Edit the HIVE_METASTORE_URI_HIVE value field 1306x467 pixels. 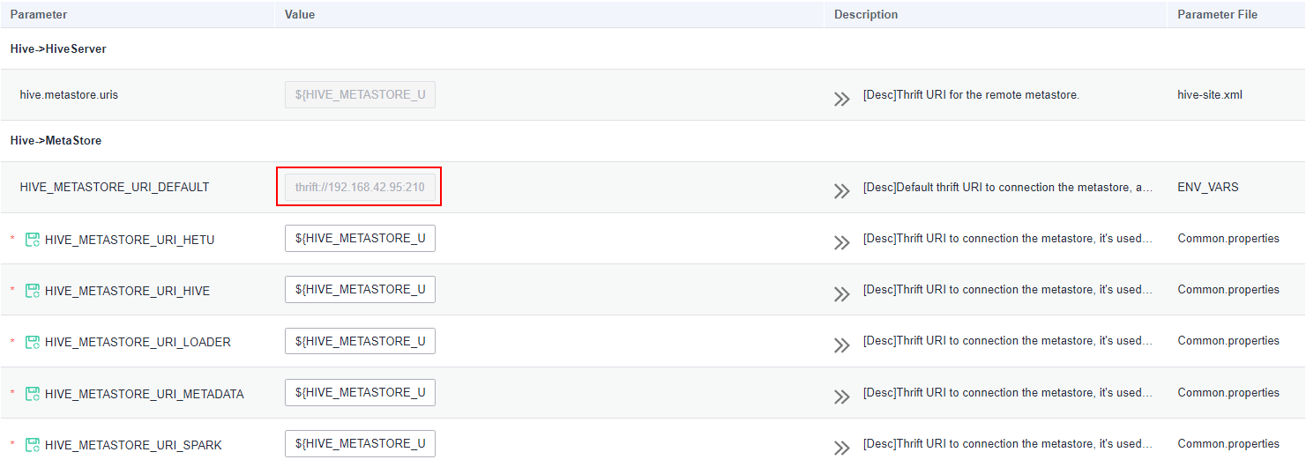tap(360, 290)
